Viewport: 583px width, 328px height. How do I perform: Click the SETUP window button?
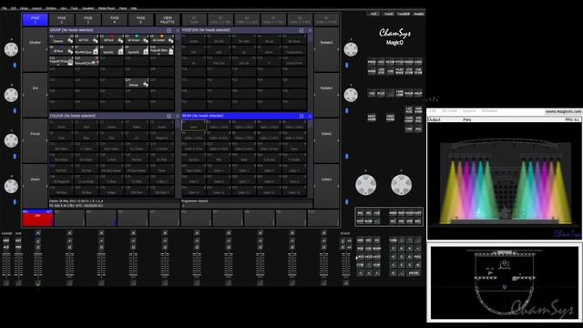click(390, 62)
